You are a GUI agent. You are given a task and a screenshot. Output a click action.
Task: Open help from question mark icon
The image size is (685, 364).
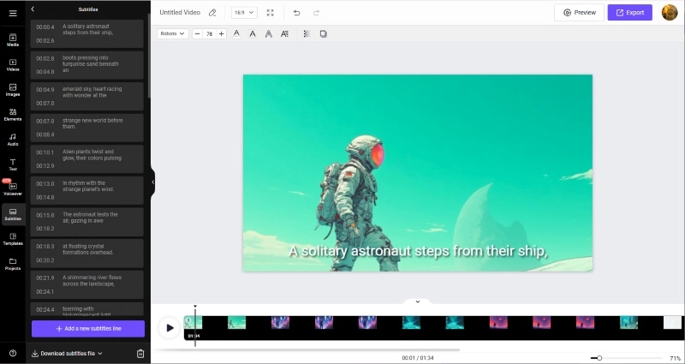[13, 354]
